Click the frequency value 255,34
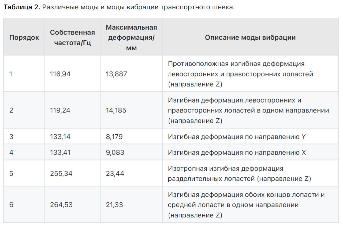343x226 pixels. tap(61, 174)
